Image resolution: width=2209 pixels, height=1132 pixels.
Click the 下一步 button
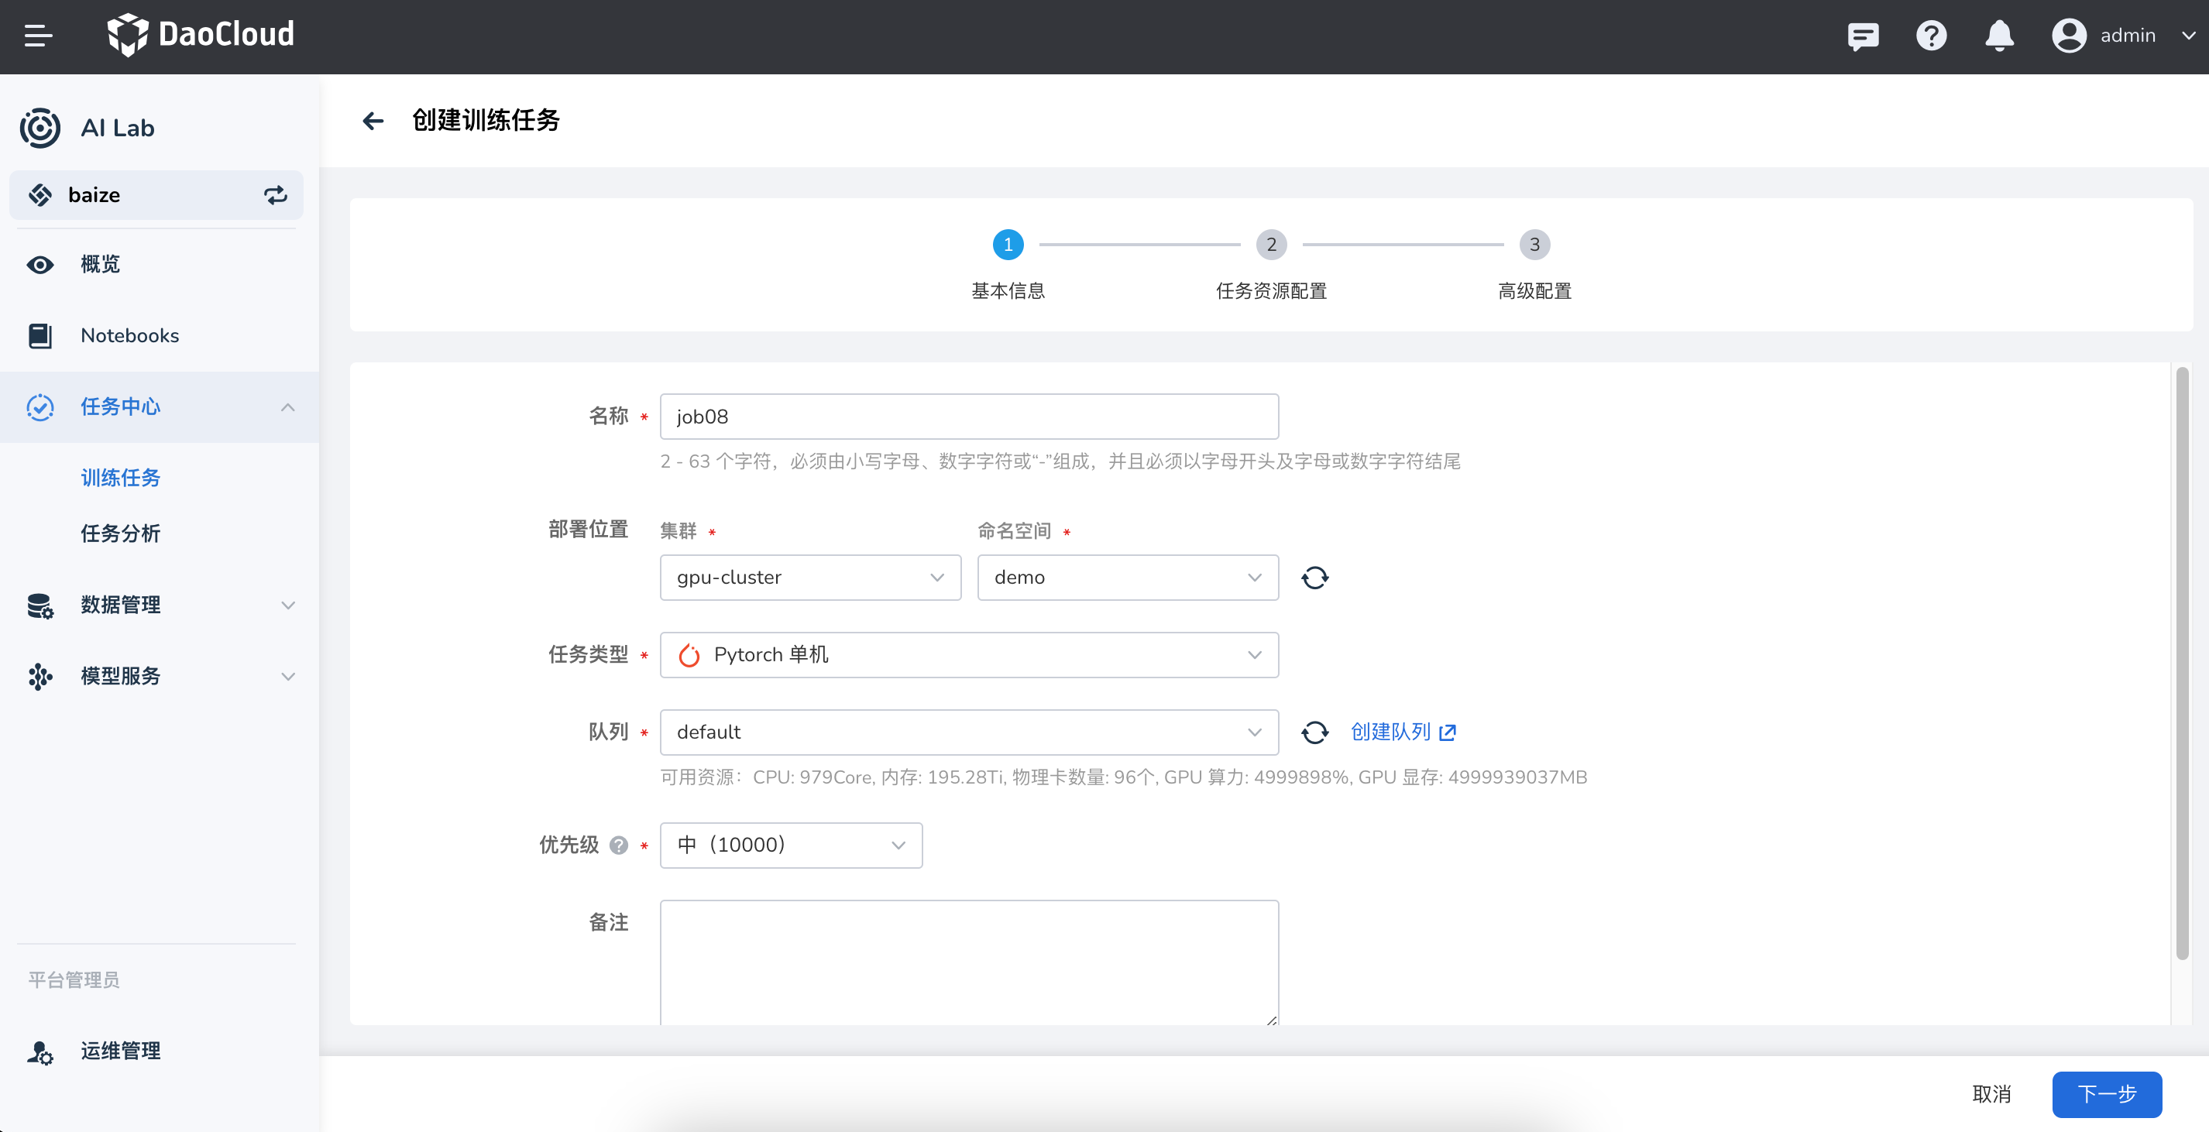pos(2106,1094)
